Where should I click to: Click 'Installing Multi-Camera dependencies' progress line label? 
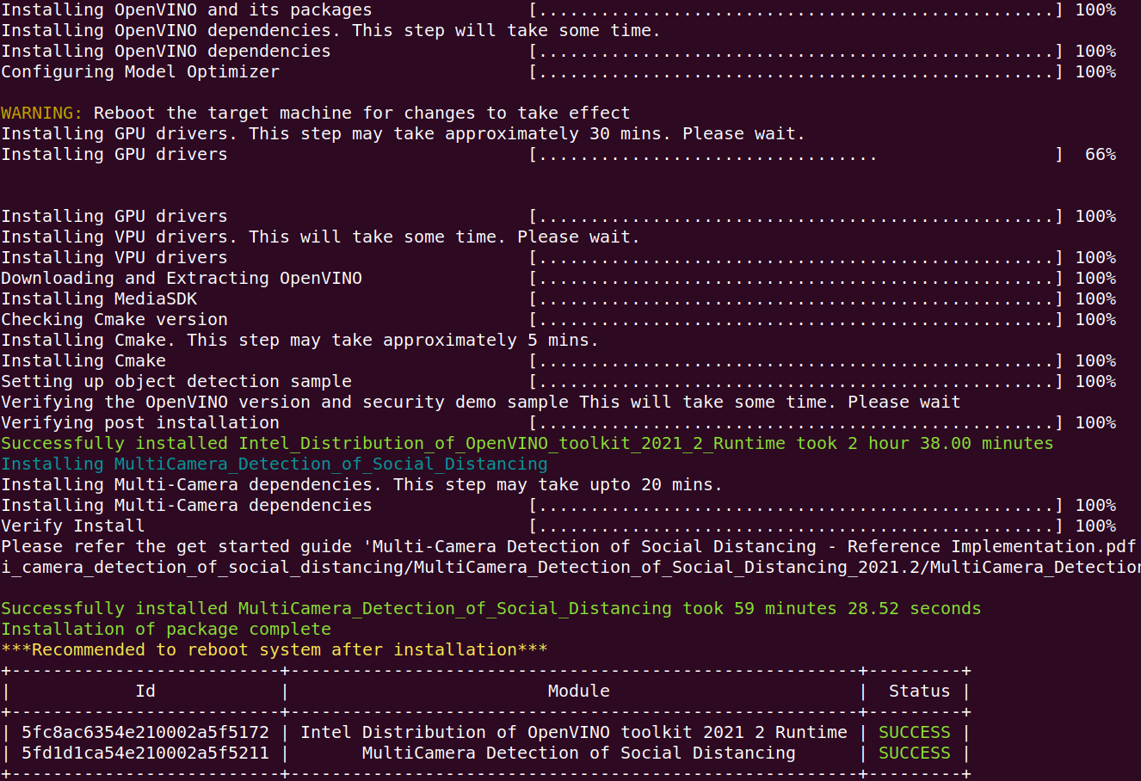(187, 506)
